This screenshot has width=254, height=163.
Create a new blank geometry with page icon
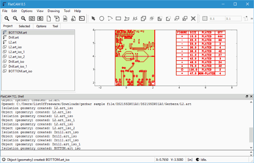49,18
